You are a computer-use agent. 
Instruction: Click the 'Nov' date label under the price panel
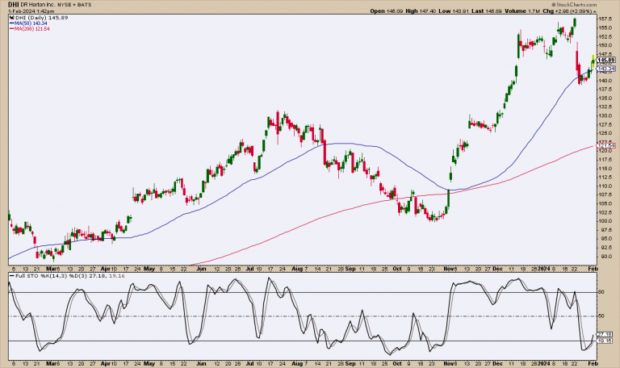tap(448, 269)
